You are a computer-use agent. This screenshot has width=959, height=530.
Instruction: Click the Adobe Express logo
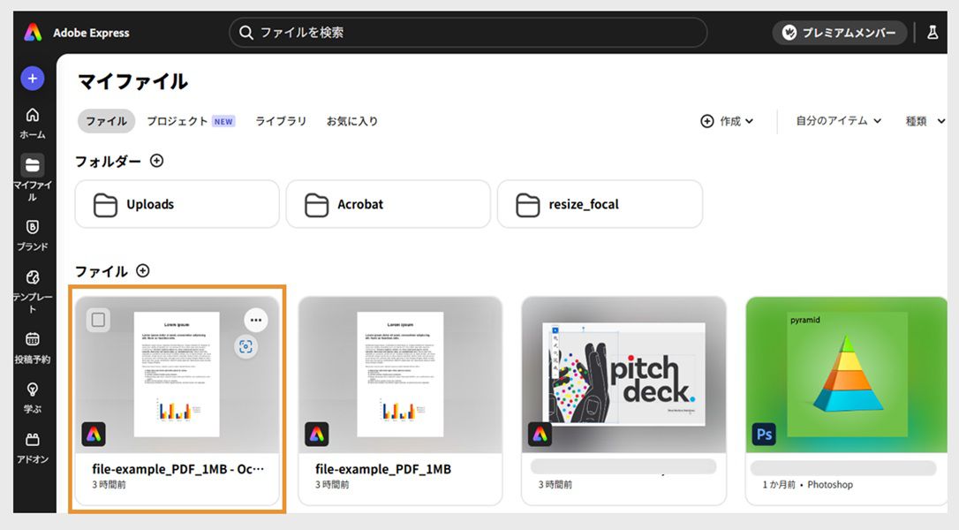coord(34,32)
